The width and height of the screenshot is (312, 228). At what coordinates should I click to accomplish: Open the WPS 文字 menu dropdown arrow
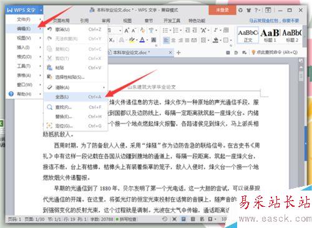click(41, 10)
